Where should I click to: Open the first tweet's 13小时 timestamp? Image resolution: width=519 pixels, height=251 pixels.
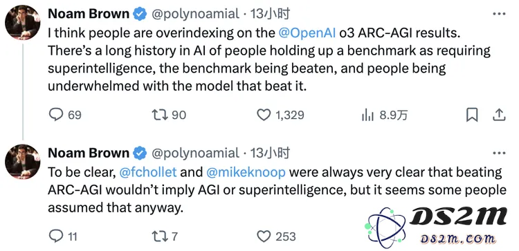coord(270,14)
